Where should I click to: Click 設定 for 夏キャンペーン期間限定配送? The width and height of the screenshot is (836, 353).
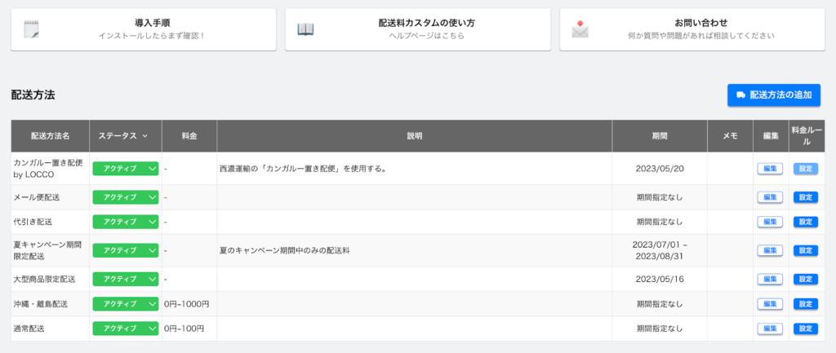[x=806, y=250]
